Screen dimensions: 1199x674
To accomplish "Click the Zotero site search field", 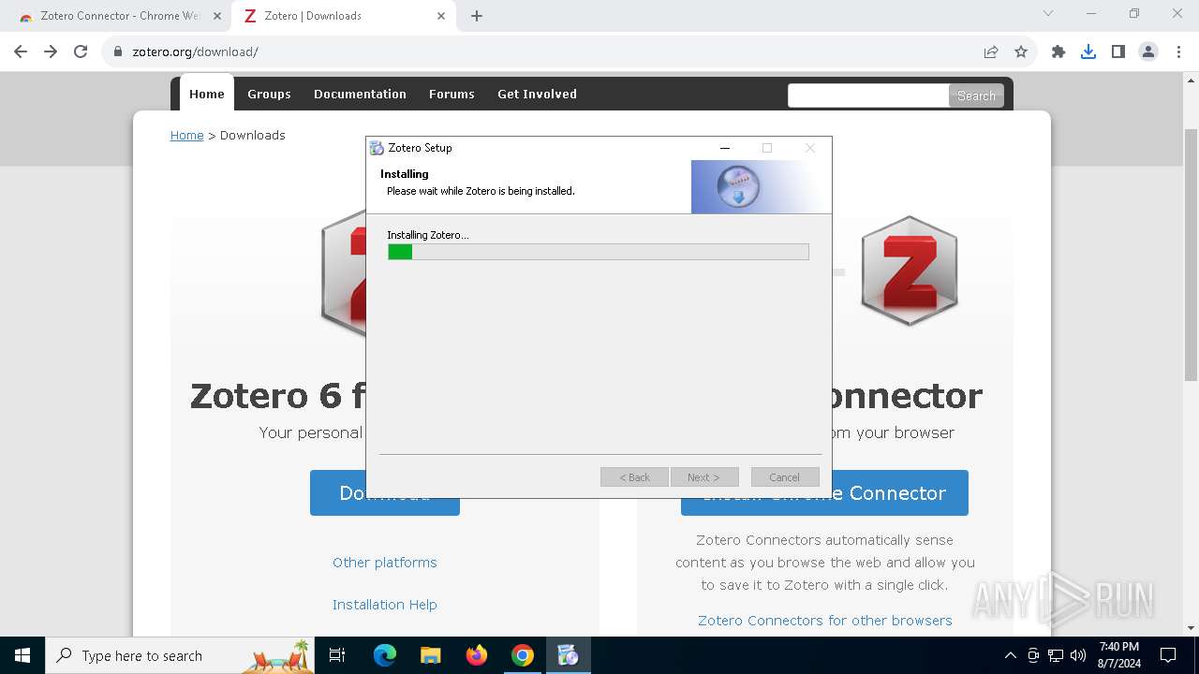I will 868,95.
